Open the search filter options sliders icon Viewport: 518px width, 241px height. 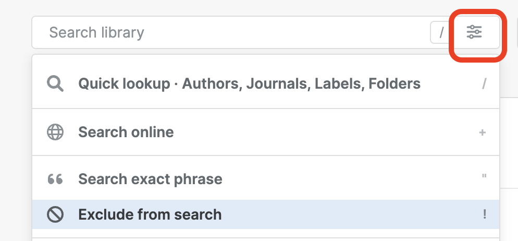(x=474, y=32)
